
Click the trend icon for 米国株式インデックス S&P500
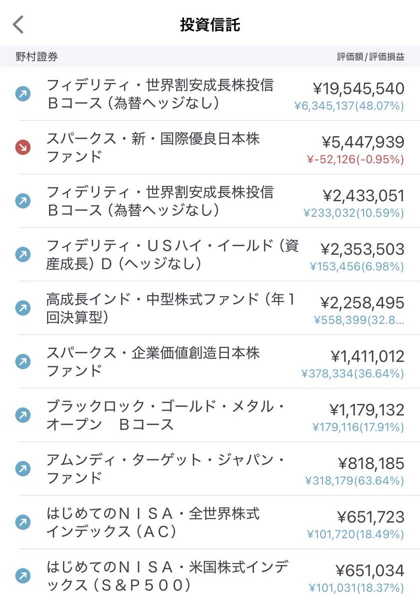(23, 576)
